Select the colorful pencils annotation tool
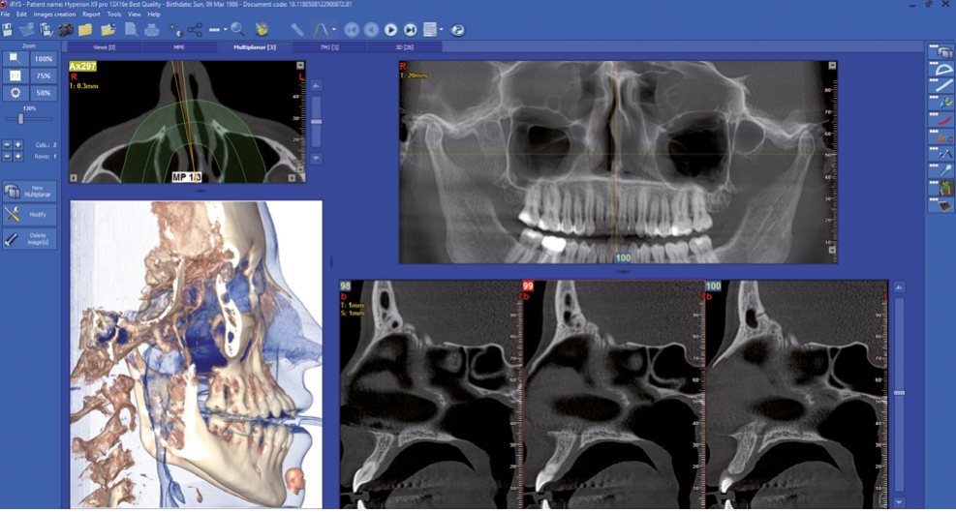The image size is (956, 512). (941, 103)
